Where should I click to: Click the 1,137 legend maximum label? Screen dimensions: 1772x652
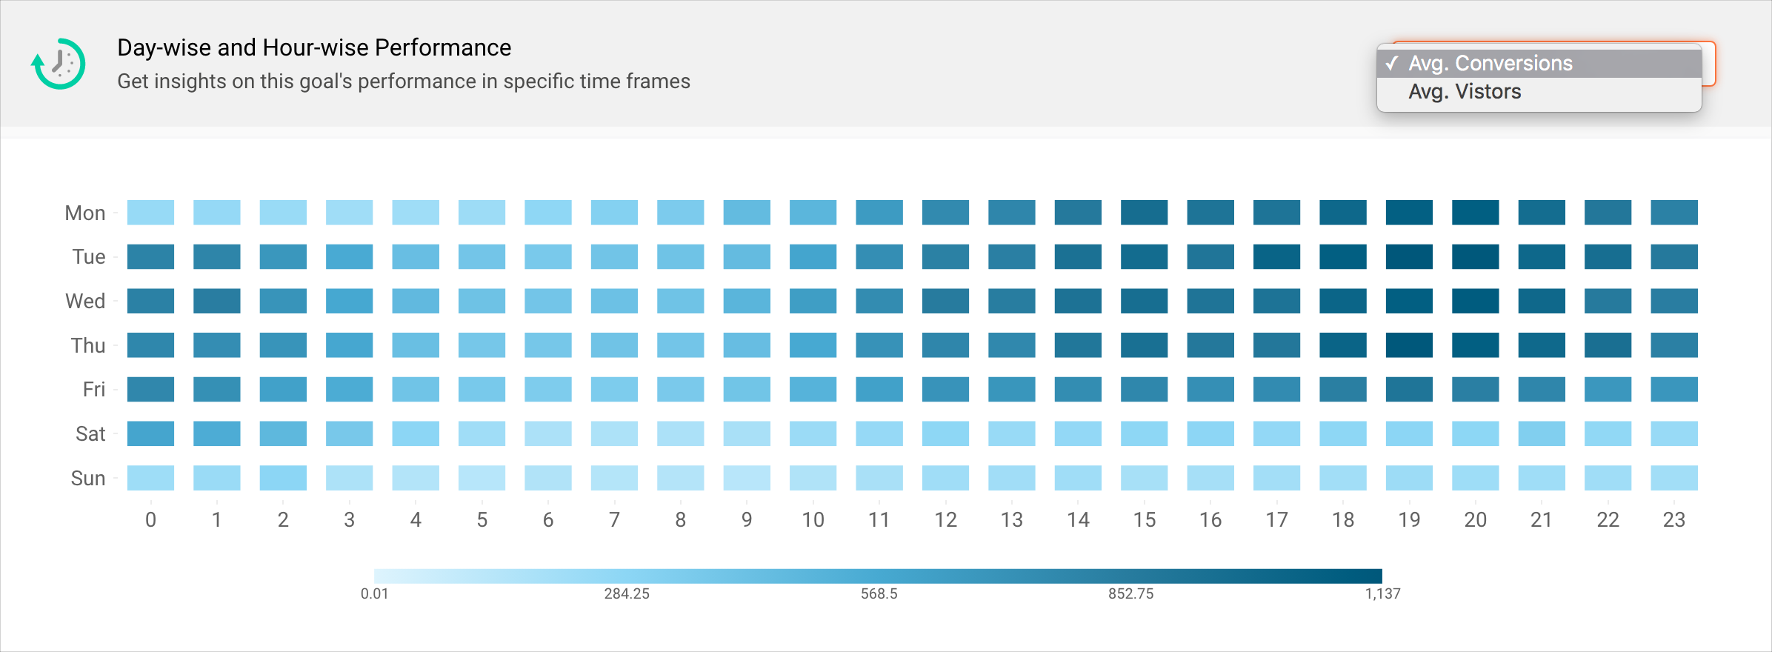(x=1382, y=593)
